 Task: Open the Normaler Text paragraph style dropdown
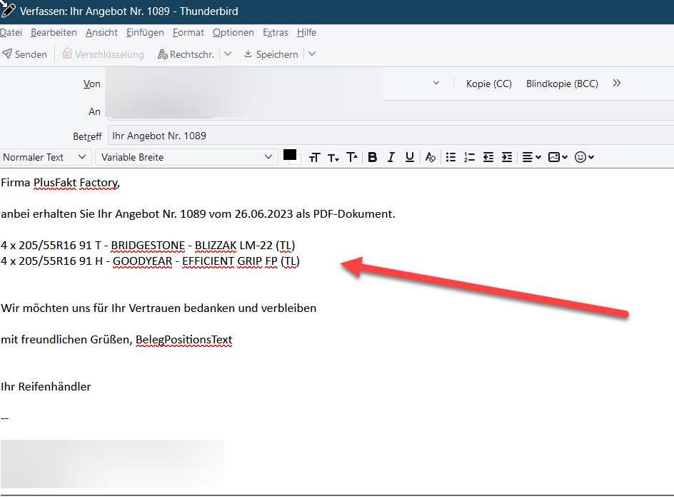tap(45, 157)
